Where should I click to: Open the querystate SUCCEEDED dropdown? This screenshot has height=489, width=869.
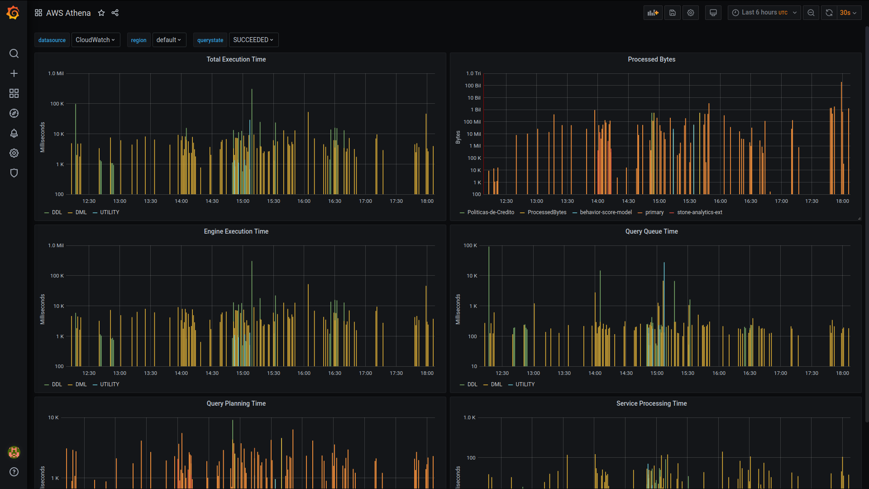click(x=253, y=40)
